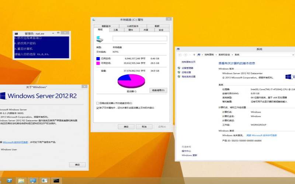Open File Explorer from the taskbar
Screen dimensions: 295x184
pos(21,181)
